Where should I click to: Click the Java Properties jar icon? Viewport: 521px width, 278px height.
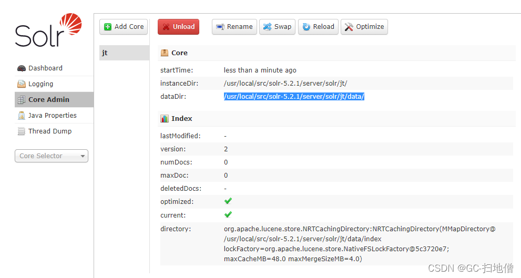click(22, 116)
